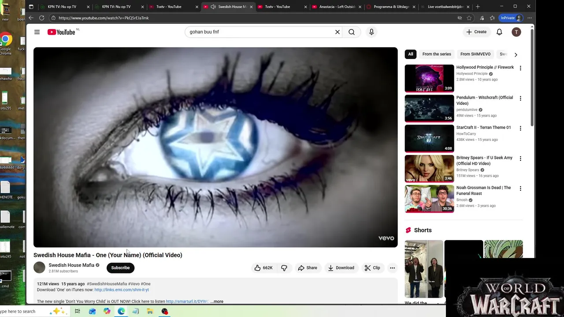Select the From the series chip

(437, 54)
